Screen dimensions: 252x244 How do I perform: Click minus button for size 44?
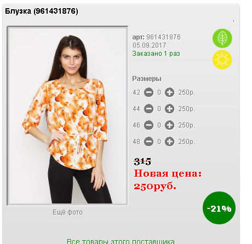[148, 109]
